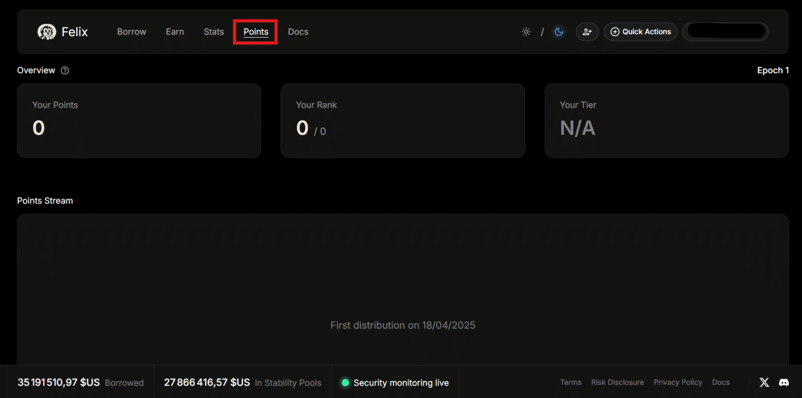Screen dimensions: 802x398
Task: Click the wallet account button top right
Action: click(726, 31)
